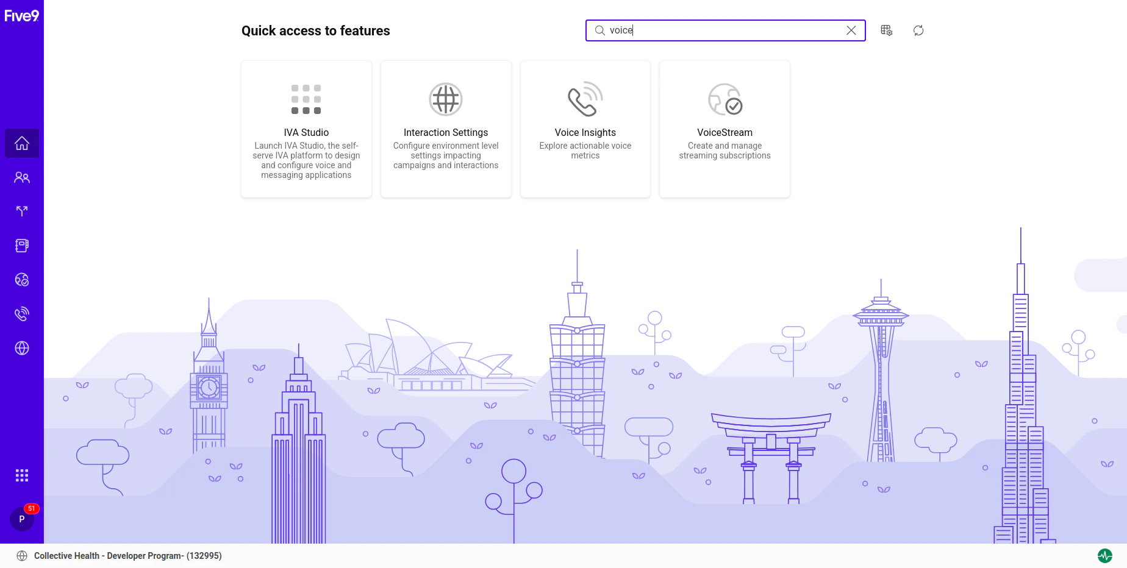
Task: Open the apps grid launcher icon
Action: [x=22, y=475]
